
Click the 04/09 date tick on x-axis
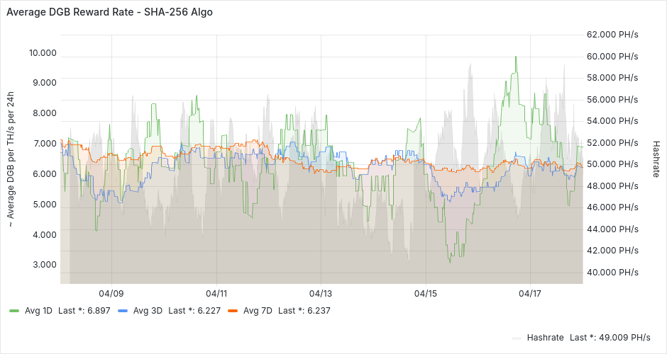click(111, 292)
